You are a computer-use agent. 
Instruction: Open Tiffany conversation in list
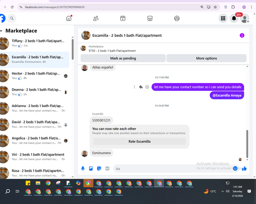coord(35,43)
